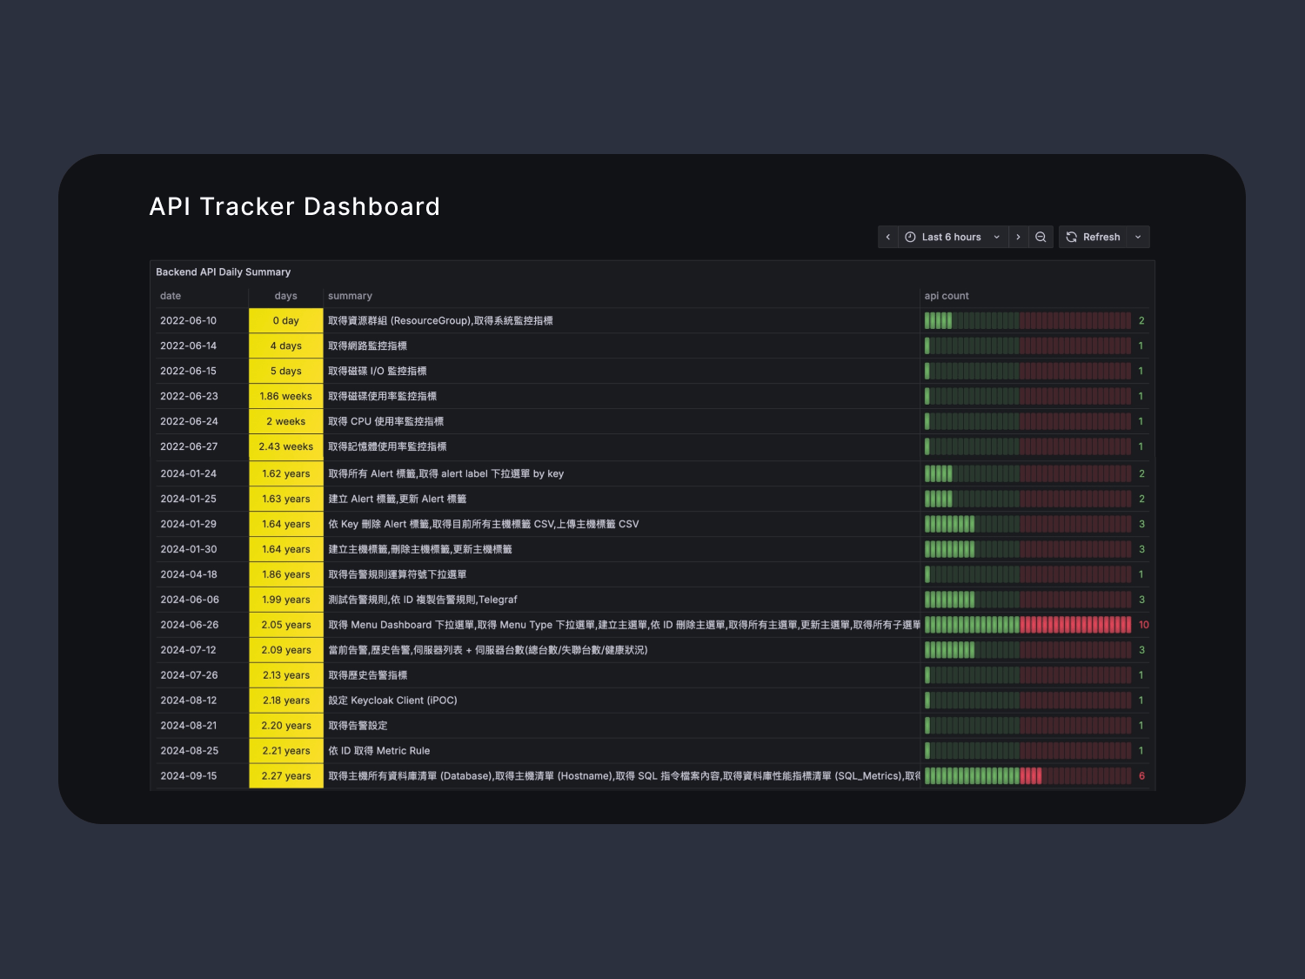The height and width of the screenshot is (979, 1305).
Task: Click the summary column header
Action: coord(350,296)
